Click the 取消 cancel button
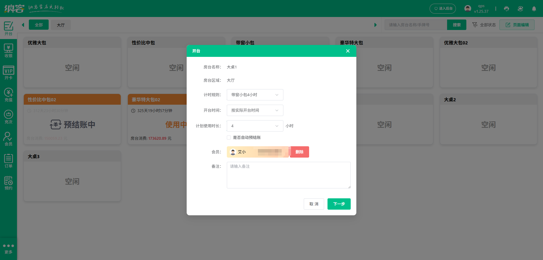Screen dimensions: 543x260 pos(314,204)
